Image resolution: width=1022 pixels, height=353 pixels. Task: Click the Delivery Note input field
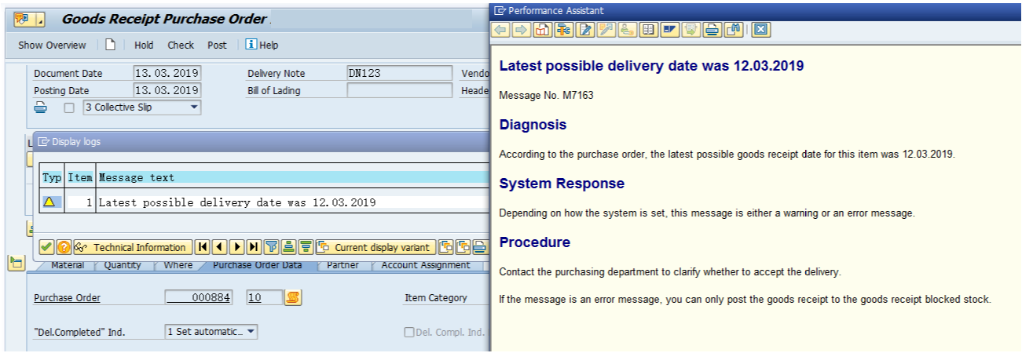coord(399,73)
